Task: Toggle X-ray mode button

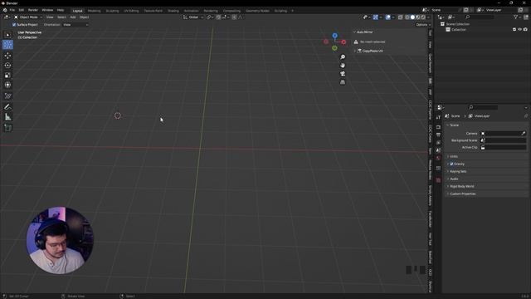Action: [400, 17]
